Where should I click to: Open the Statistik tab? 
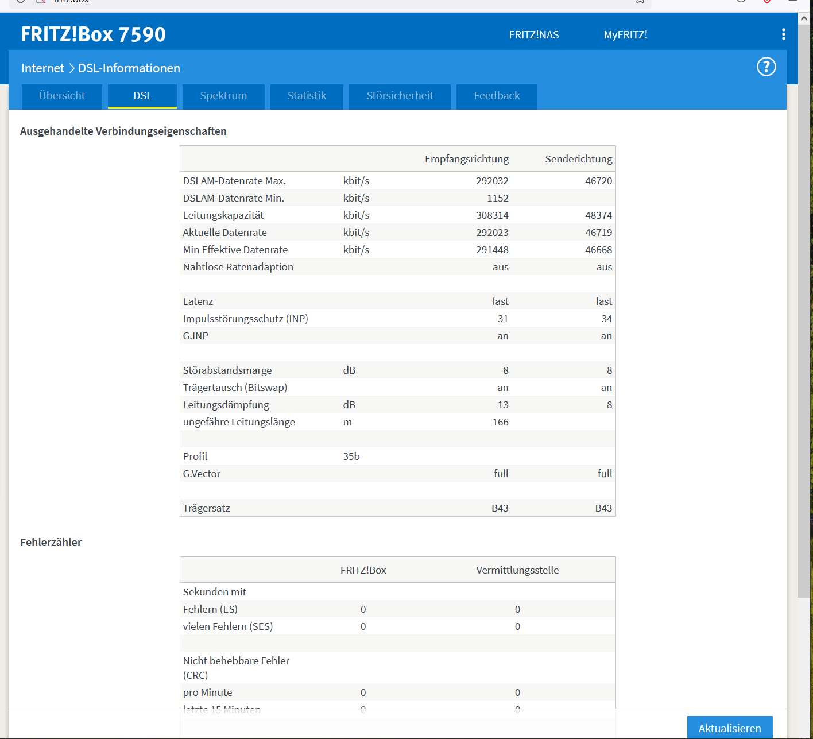tap(307, 96)
